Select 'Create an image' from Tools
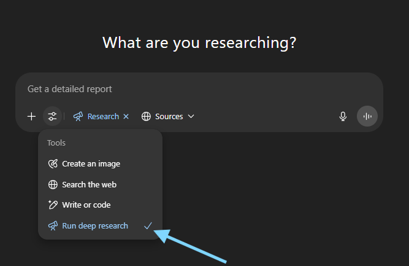Screen dimensions: 409x266 point(100,164)
